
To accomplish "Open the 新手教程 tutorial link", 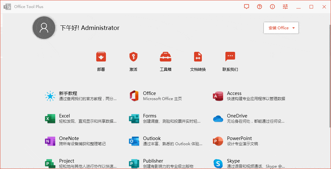I will click(81, 96).
